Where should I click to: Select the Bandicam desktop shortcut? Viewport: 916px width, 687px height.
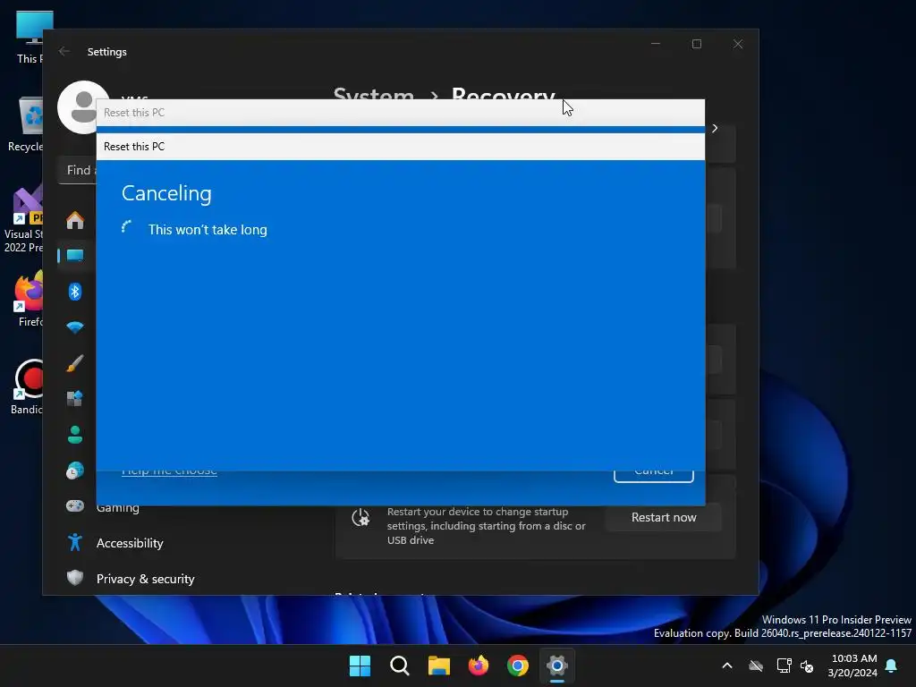pyautogui.click(x=27, y=386)
